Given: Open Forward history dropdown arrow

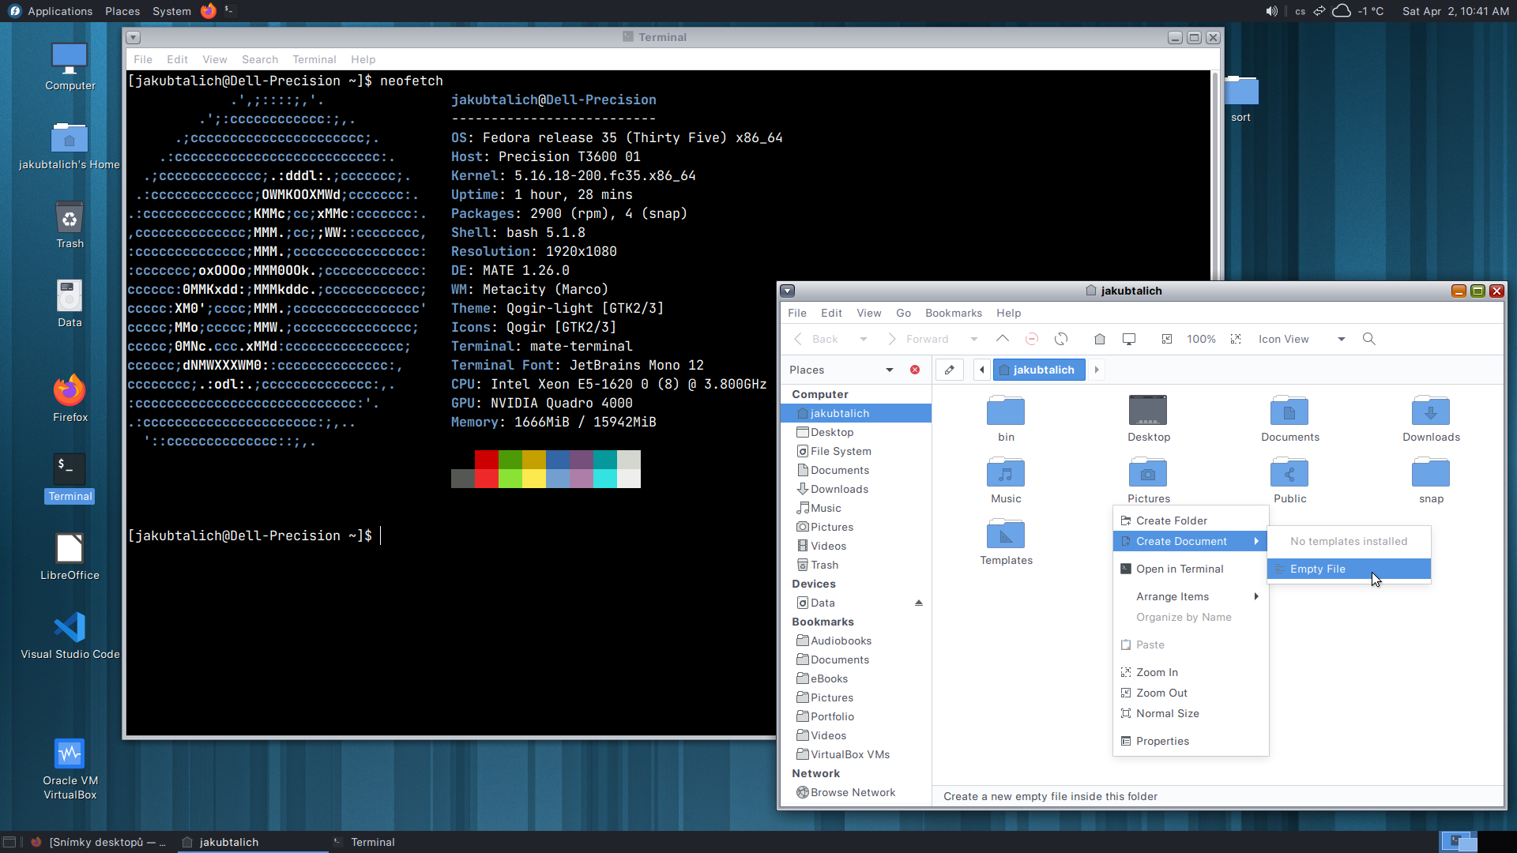Looking at the screenshot, I should click(973, 339).
